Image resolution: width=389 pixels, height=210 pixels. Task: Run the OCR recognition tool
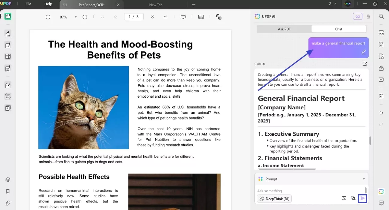(x=381, y=33)
